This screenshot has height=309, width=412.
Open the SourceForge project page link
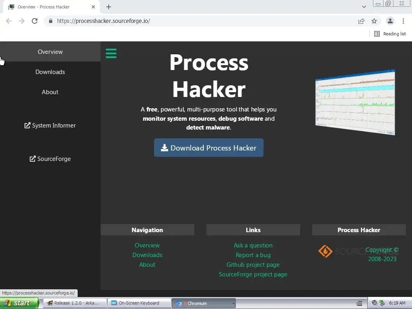tap(253, 274)
